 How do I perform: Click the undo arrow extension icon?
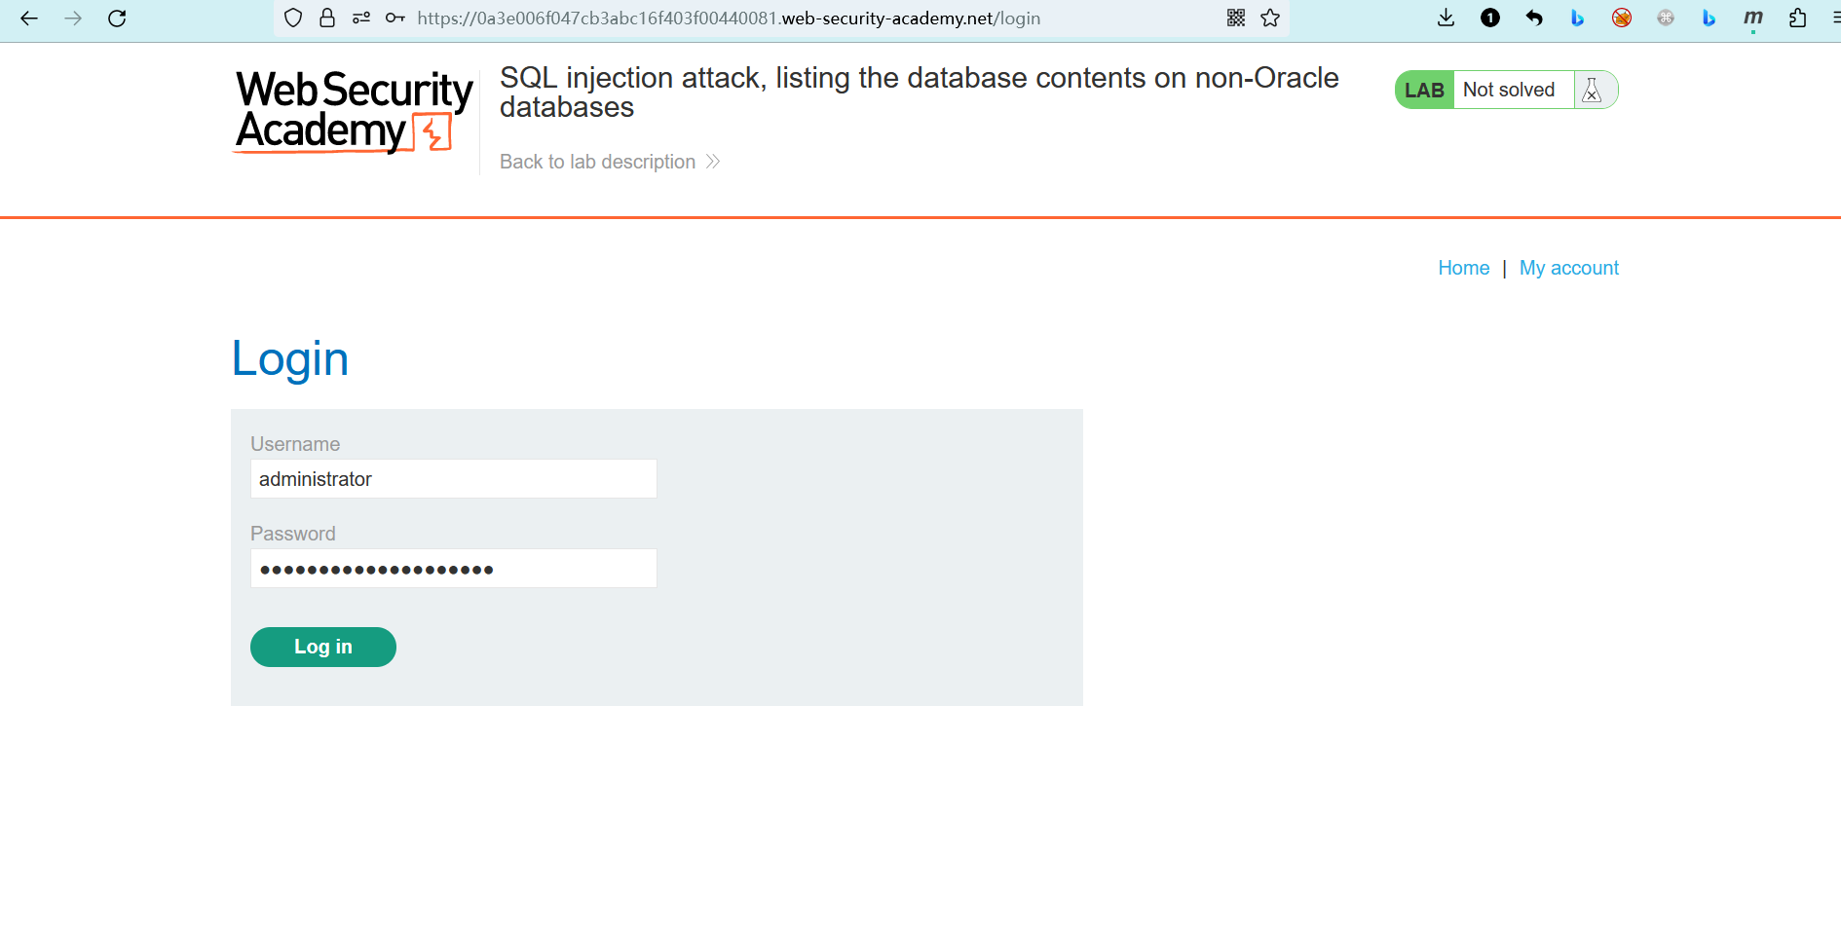coord(1534,19)
